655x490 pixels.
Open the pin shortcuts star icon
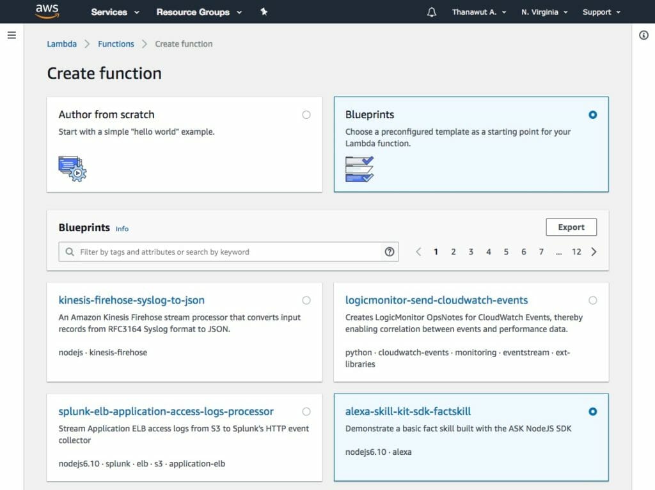point(264,11)
